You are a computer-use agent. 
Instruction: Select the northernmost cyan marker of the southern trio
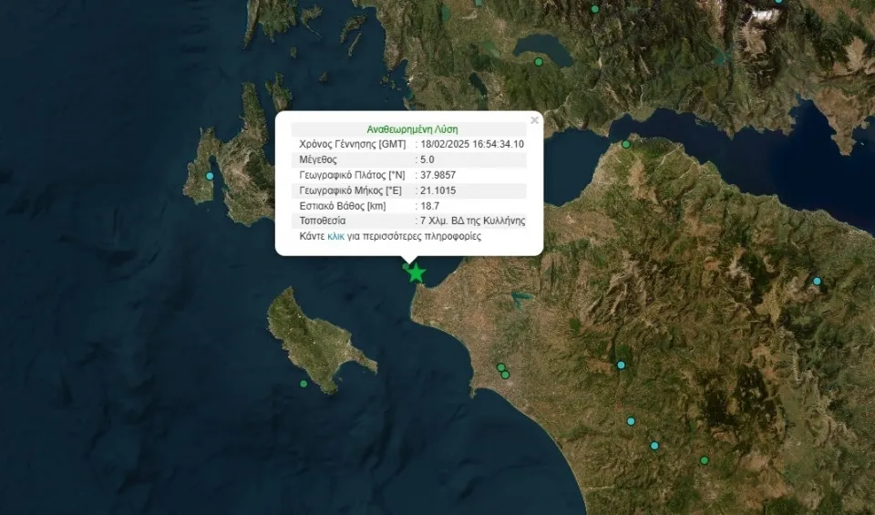pyautogui.click(x=621, y=365)
